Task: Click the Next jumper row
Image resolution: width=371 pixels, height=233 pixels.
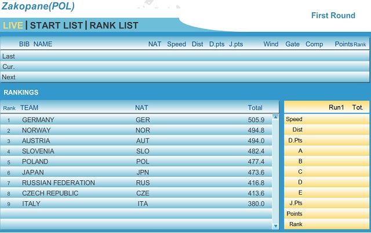Action: (x=184, y=77)
